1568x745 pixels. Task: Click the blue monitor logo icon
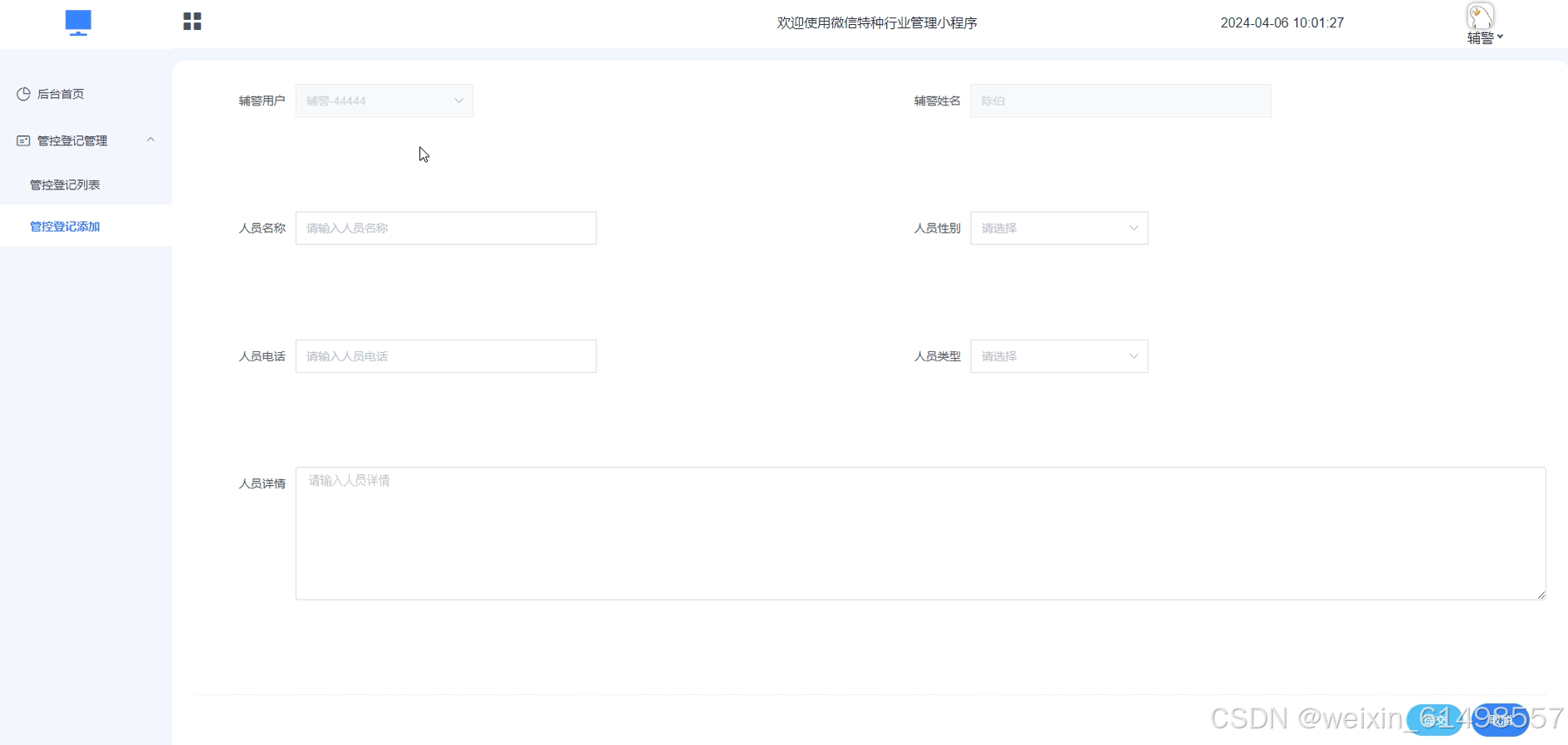tap(78, 23)
